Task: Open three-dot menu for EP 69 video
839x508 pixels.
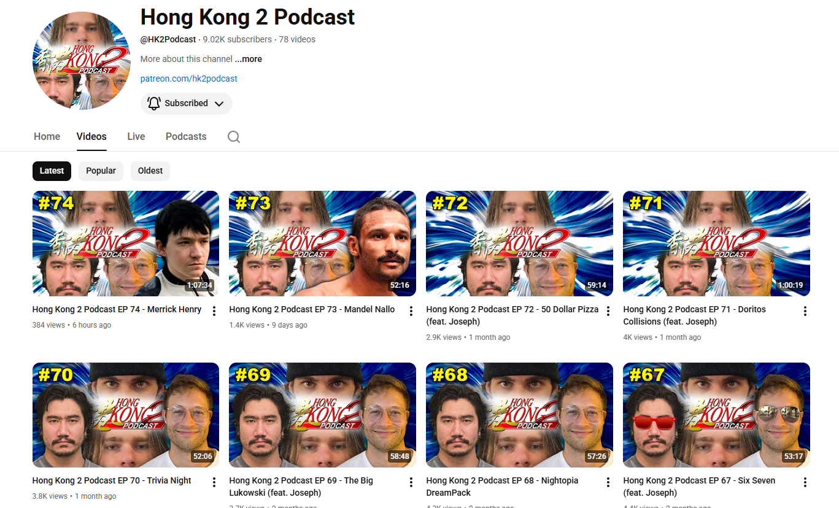Action: click(411, 482)
